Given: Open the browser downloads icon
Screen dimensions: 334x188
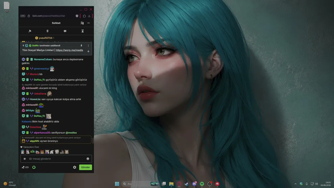Looking at the screenshot, I should coord(89,16).
